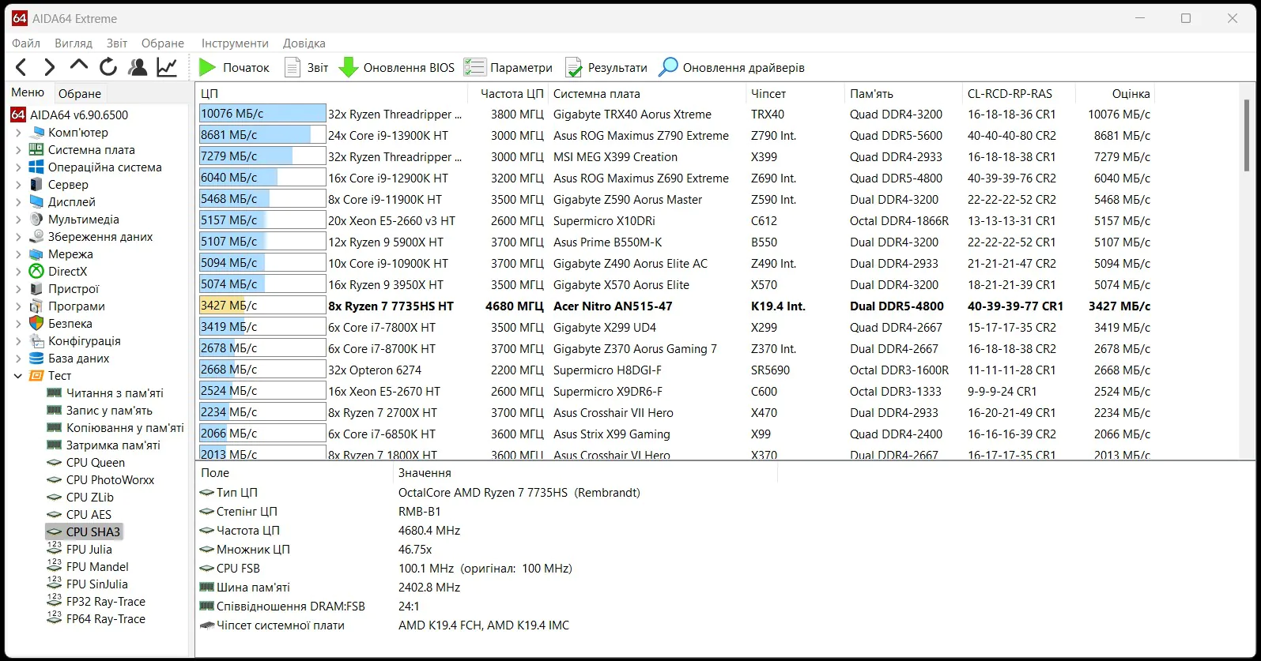This screenshot has width=1261, height=661.
Task: Expand the Мультимедіа tree node
Action: (x=18, y=220)
